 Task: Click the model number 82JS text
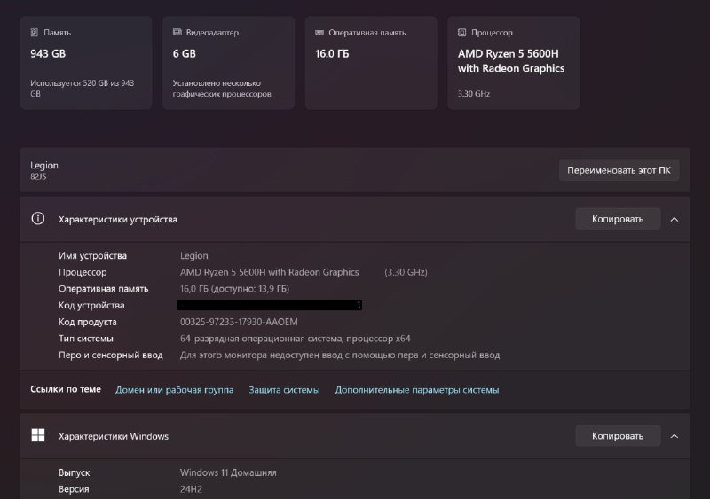[38, 176]
